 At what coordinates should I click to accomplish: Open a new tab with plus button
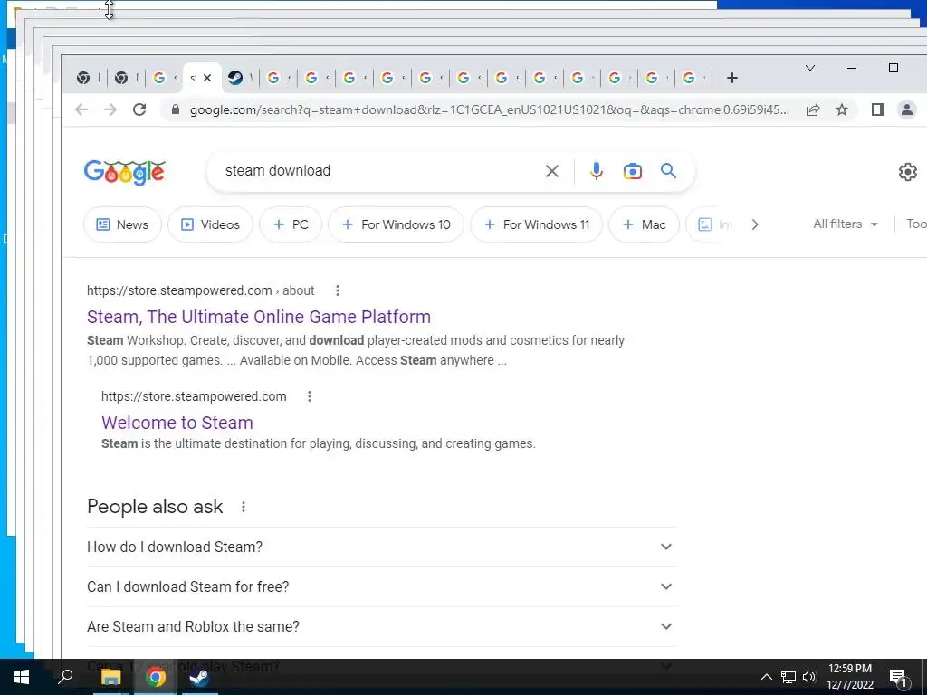coord(731,78)
